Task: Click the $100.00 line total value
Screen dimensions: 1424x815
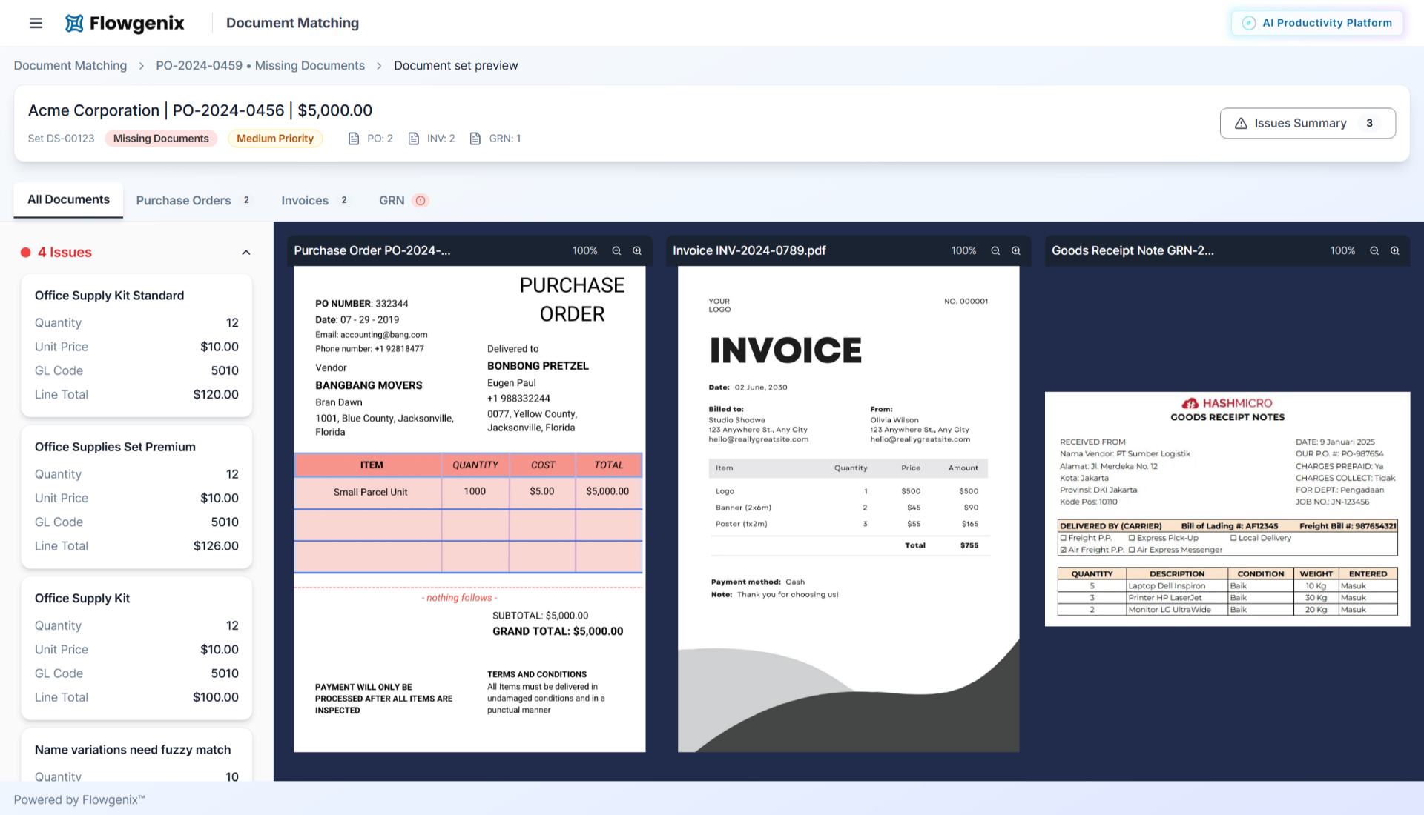Action: click(216, 697)
